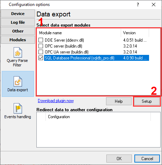Close the Configuration options dialog
The height and width of the screenshot is (165, 162).
[154, 5]
